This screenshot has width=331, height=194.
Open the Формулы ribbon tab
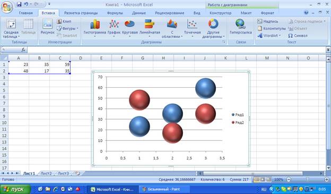point(115,13)
